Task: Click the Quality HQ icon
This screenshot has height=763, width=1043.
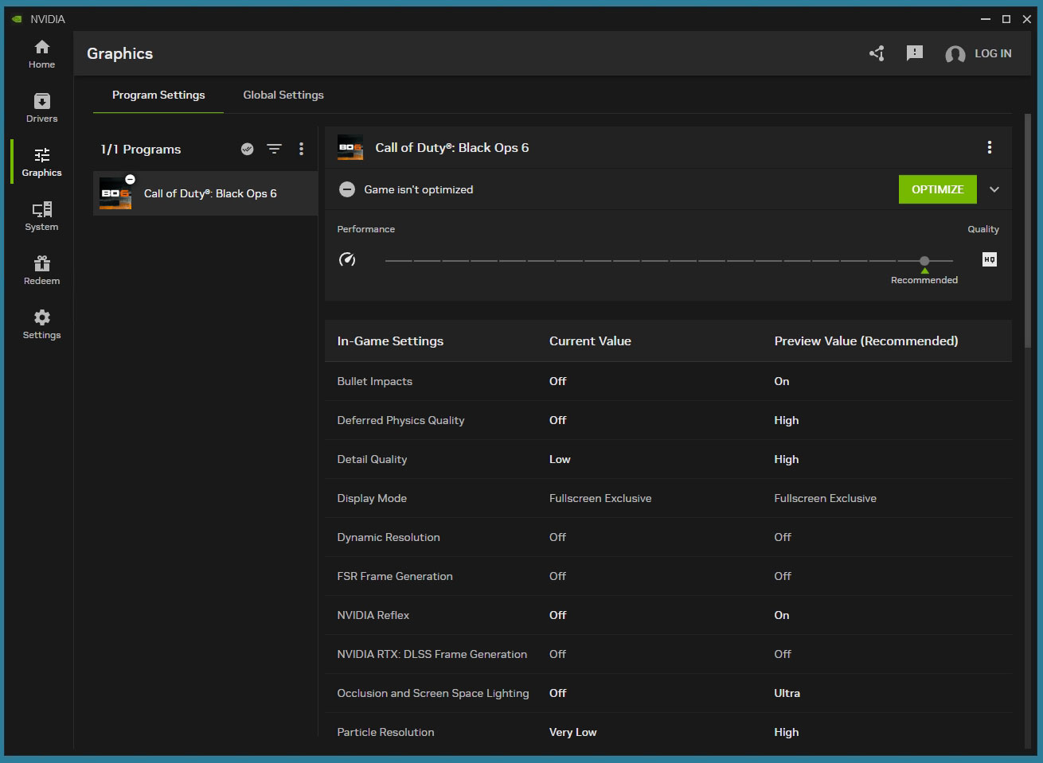Action: [990, 259]
